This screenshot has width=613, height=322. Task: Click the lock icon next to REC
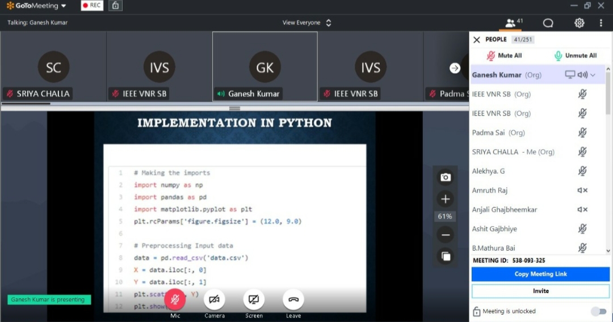point(116,6)
